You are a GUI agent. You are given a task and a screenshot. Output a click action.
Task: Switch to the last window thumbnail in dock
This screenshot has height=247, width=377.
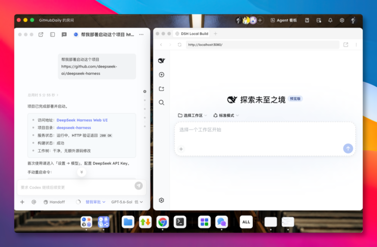click(288, 222)
